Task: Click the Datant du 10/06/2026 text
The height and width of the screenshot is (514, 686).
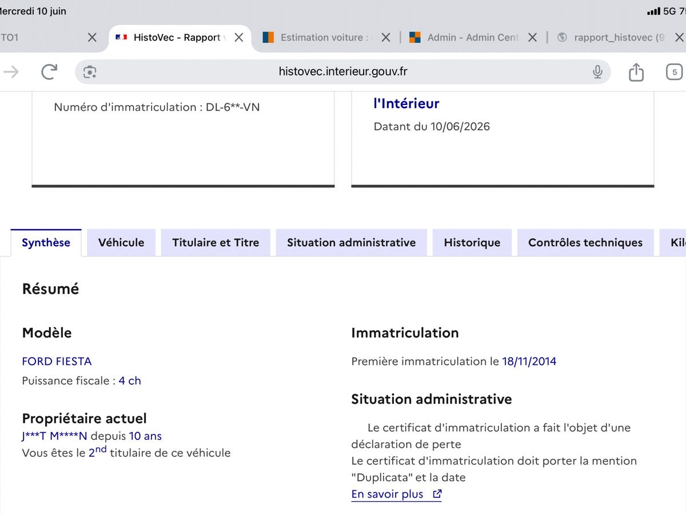Action: (x=432, y=127)
